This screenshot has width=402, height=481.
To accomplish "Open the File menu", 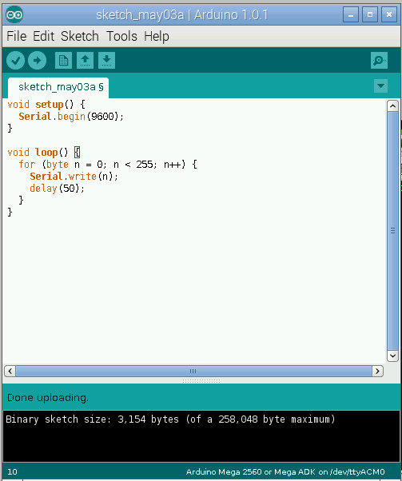I will pos(16,37).
